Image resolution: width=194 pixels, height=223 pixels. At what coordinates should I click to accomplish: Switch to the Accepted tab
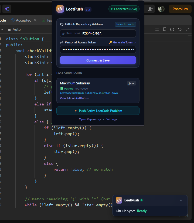click(23, 20)
